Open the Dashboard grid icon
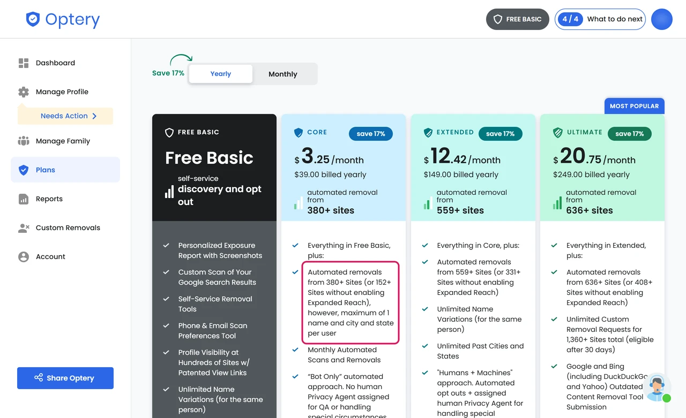Screen dimensions: 686x418 pos(24,63)
